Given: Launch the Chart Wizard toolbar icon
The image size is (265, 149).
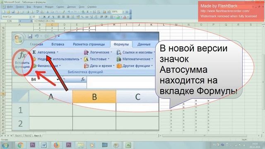Looking at the screenshot, I should (104, 12).
